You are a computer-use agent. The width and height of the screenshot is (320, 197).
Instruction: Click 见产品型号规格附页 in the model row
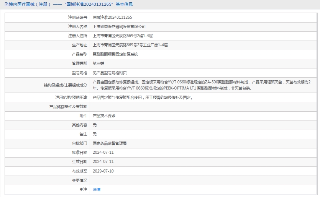110,73
